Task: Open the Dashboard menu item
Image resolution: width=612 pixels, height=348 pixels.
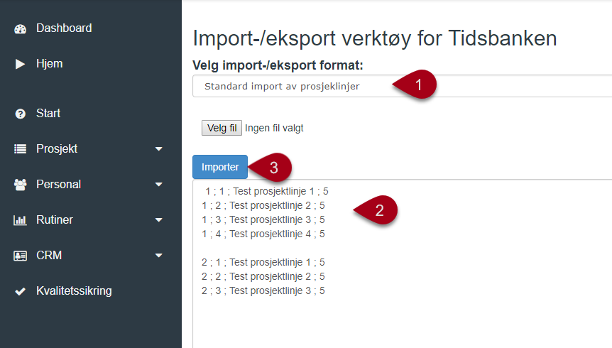Action: (64, 28)
